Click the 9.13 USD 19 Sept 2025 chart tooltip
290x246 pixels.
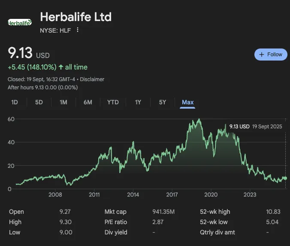[256, 127]
